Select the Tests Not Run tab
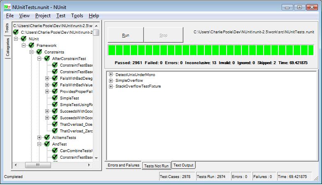The image size is (322, 185). click(x=156, y=166)
